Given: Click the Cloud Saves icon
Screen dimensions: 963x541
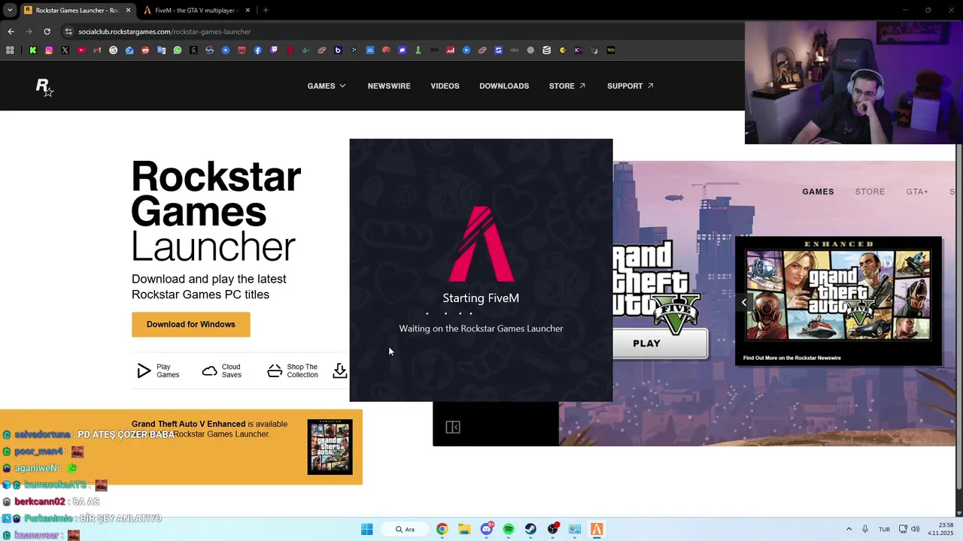Looking at the screenshot, I should point(210,370).
